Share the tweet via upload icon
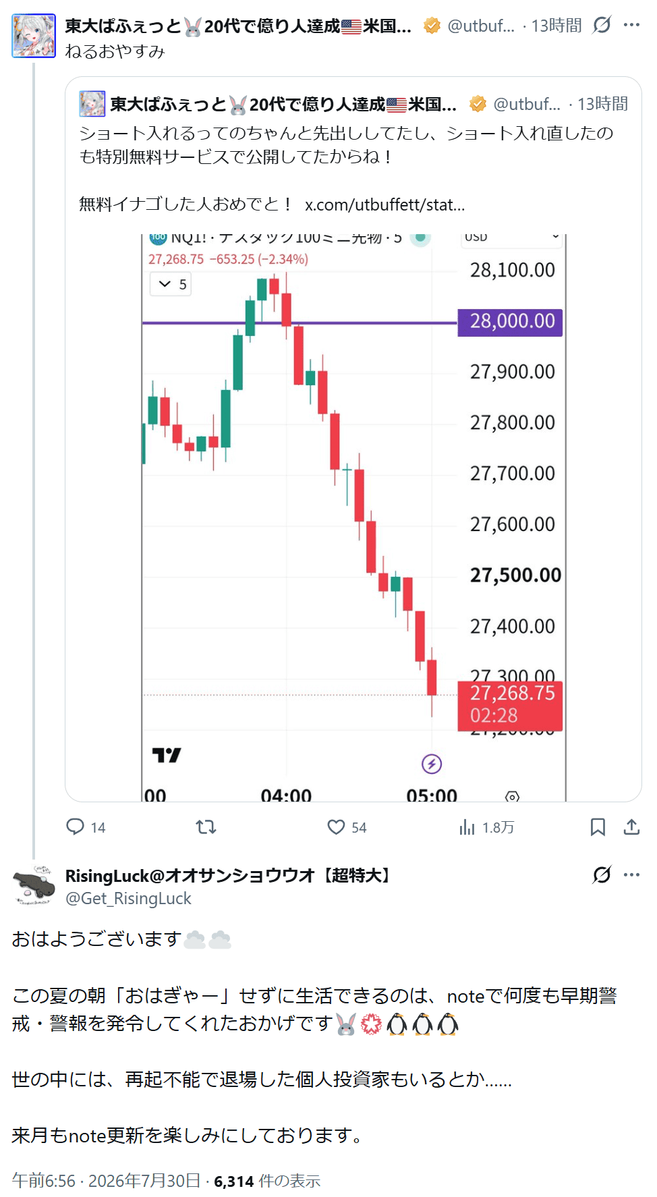 click(631, 827)
